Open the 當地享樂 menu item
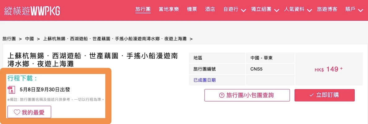368x124 pixels. click(x=169, y=9)
